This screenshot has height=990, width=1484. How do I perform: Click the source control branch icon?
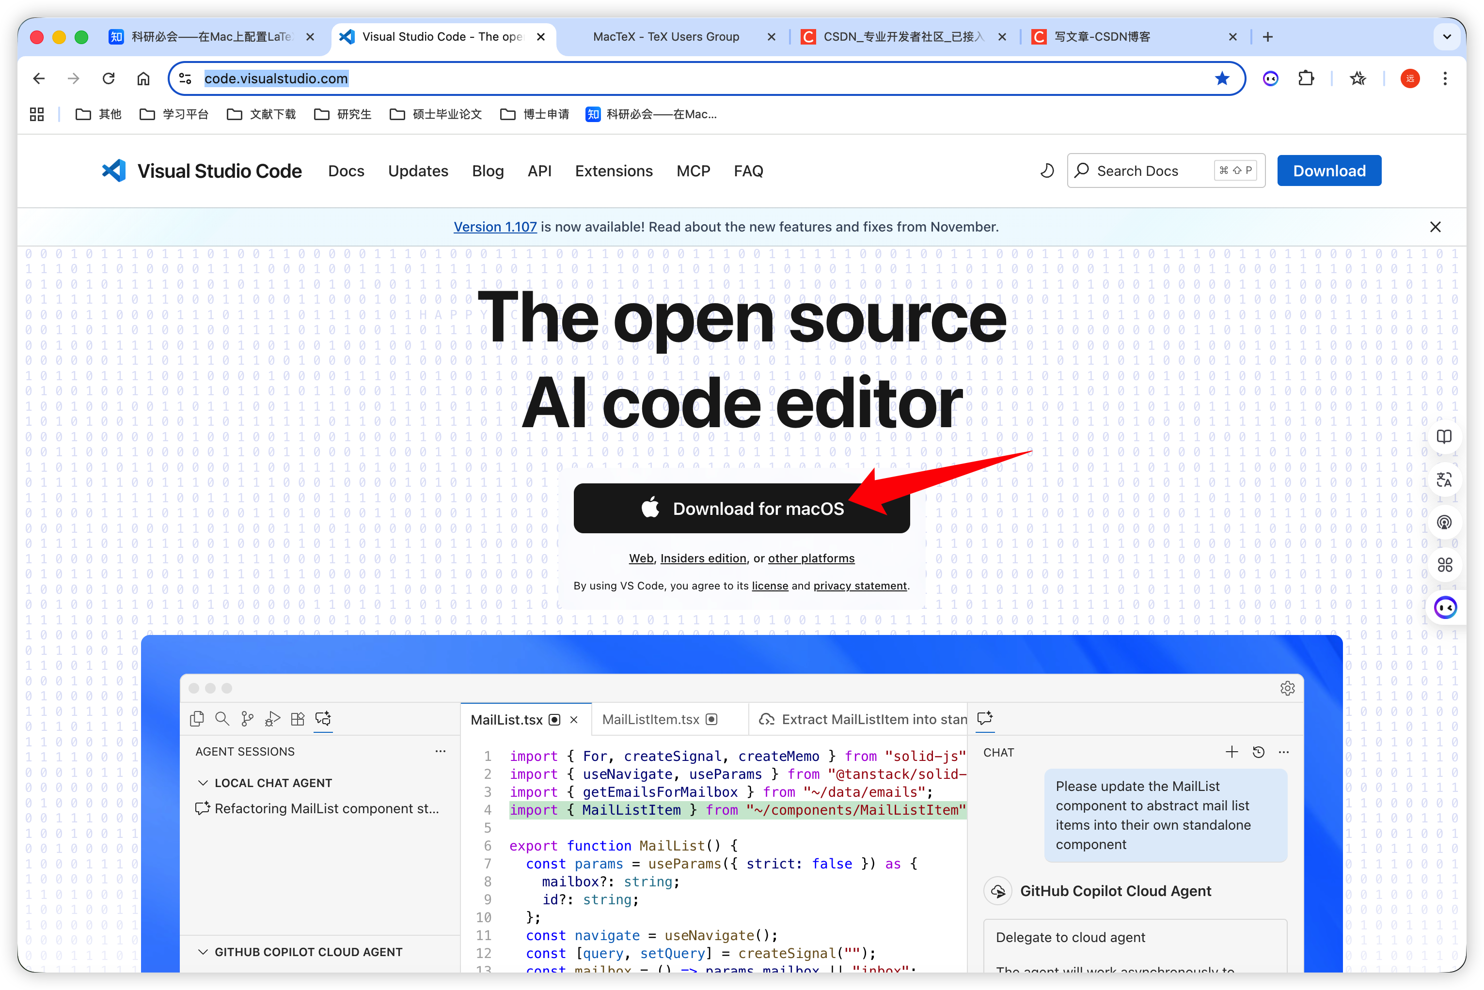(x=248, y=718)
